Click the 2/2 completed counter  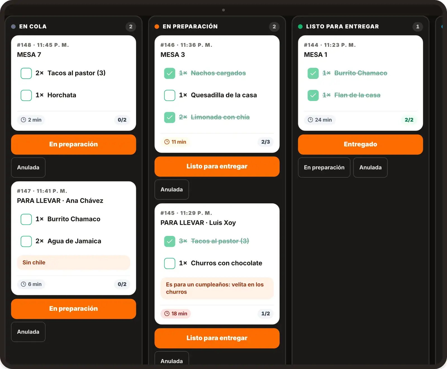pos(409,120)
